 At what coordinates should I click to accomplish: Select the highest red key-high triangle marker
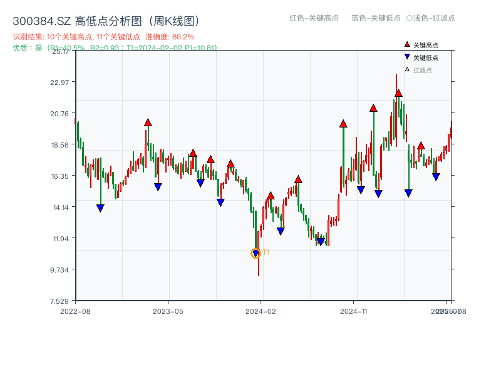pos(398,93)
